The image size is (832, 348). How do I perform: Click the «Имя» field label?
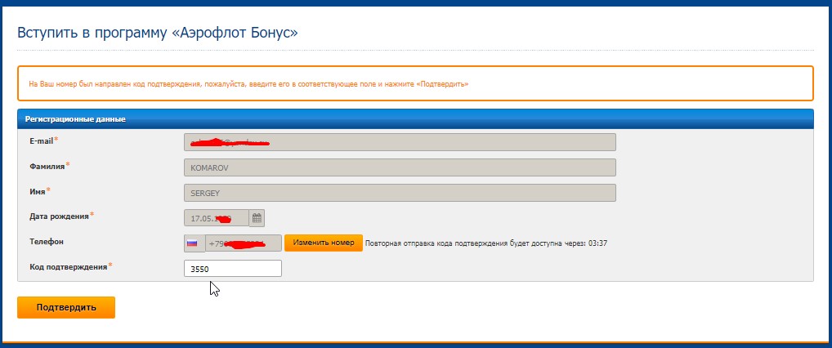[38, 191]
